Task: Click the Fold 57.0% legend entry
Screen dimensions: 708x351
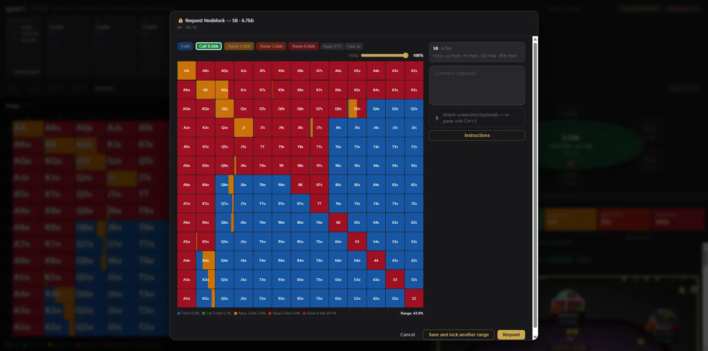Action: click(x=188, y=313)
